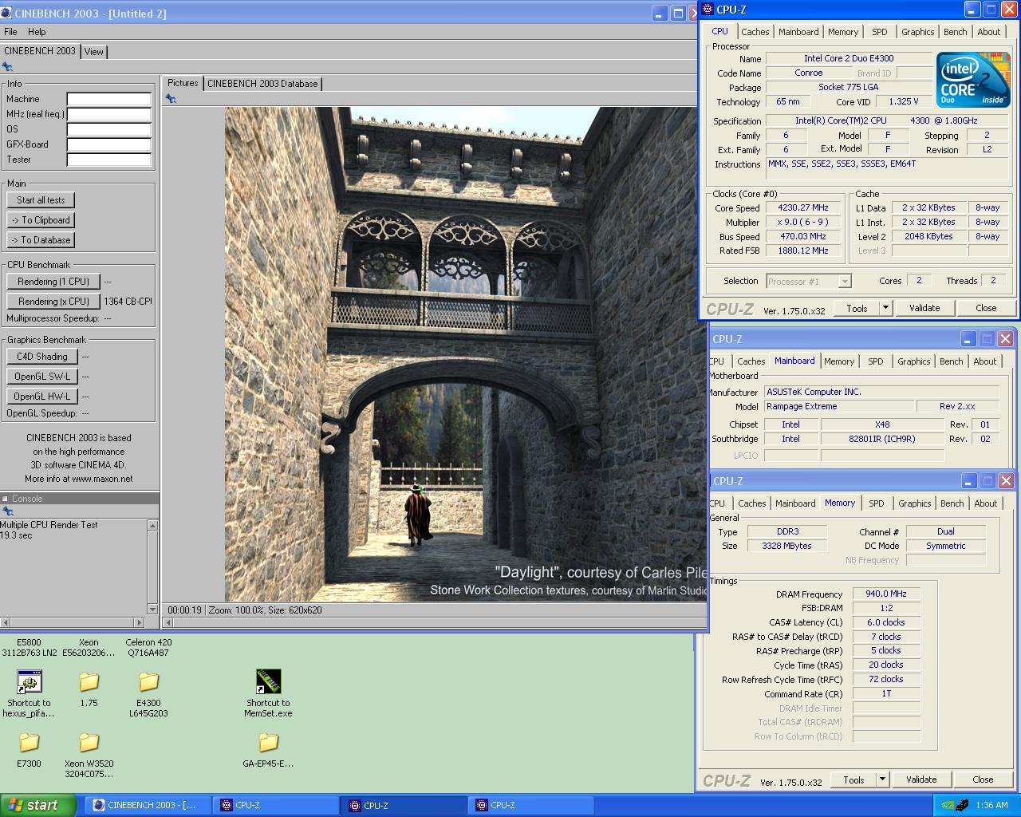1021x817 pixels.
Task: Click Tools button in top CPU-Z
Action: [x=857, y=308]
